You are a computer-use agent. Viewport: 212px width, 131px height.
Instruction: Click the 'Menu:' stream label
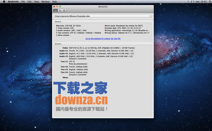(x=65, y=77)
